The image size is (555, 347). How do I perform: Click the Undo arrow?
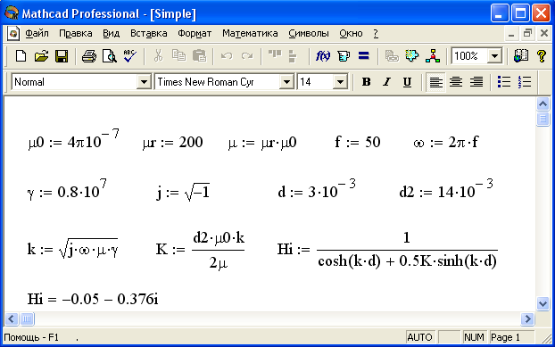pyautogui.click(x=227, y=56)
